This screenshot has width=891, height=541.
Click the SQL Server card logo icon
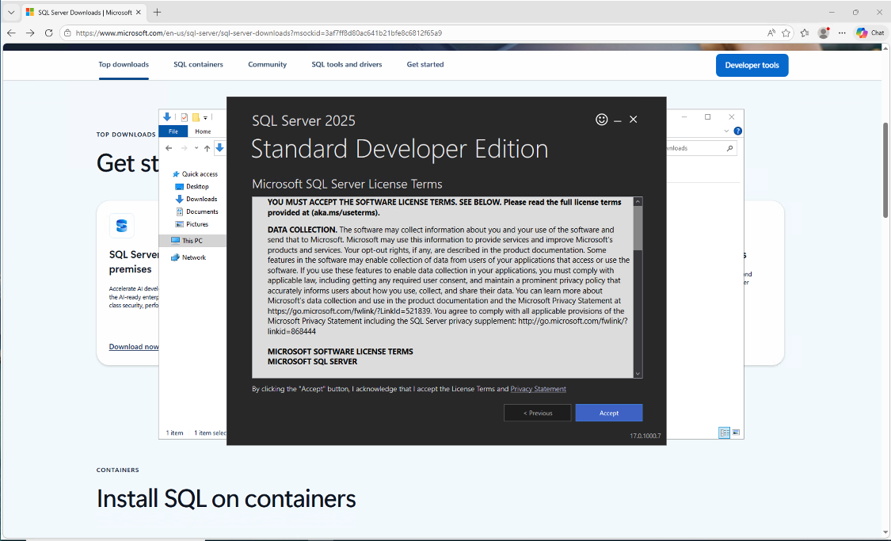[122, 226]
